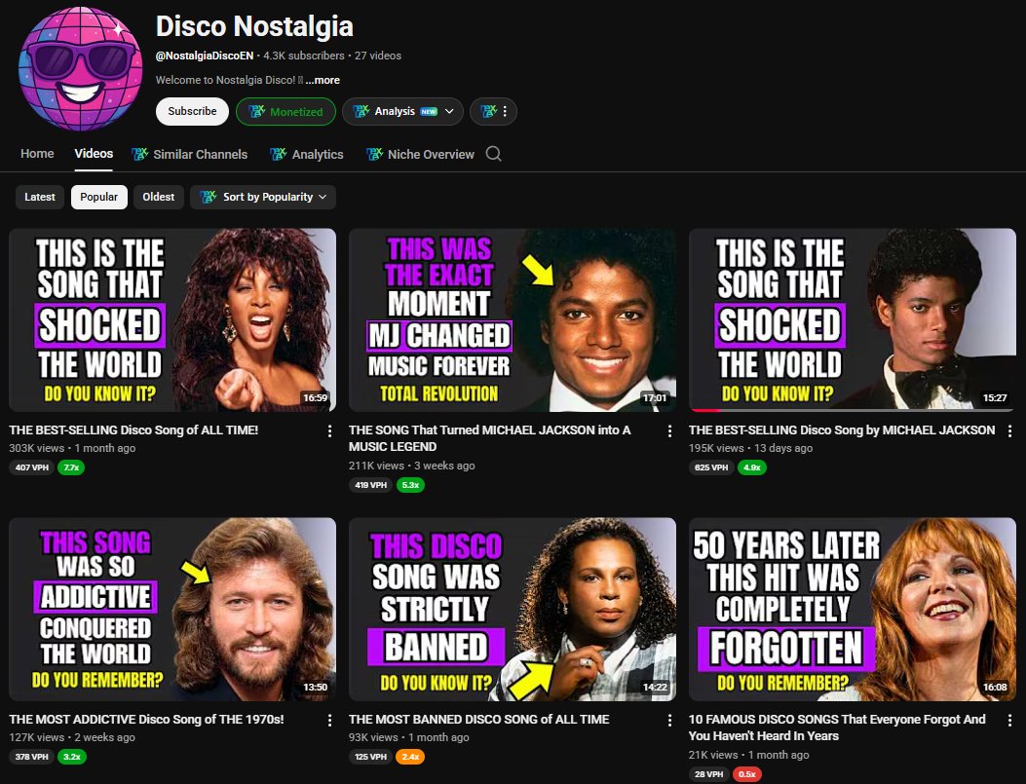Click the 4.3K subscribers text
Image resolution: width=1026 pixels, height=784 pixels.
(x=304, y=56)
